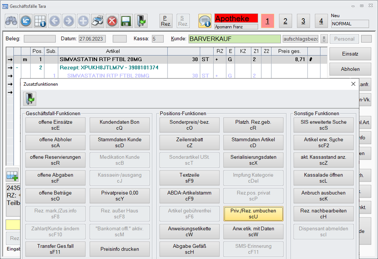Click the P Rez. button
The width and height of the screenshot is (378, 259).
(x=166, y=21)
